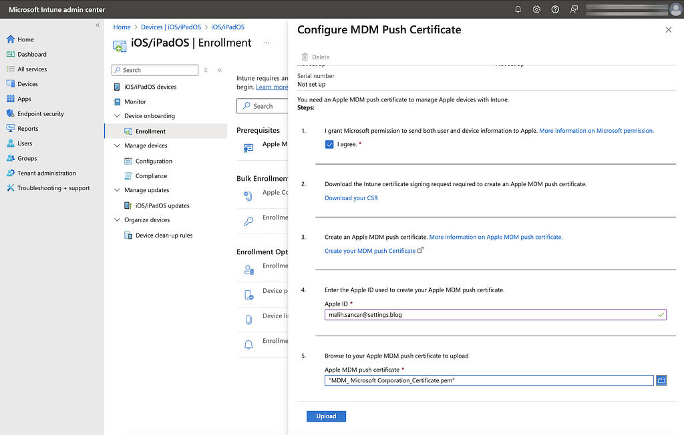Open More information on Microsoft permission link
The width and height of the screenshot is (684, 435).
click(x=596, y=131)
